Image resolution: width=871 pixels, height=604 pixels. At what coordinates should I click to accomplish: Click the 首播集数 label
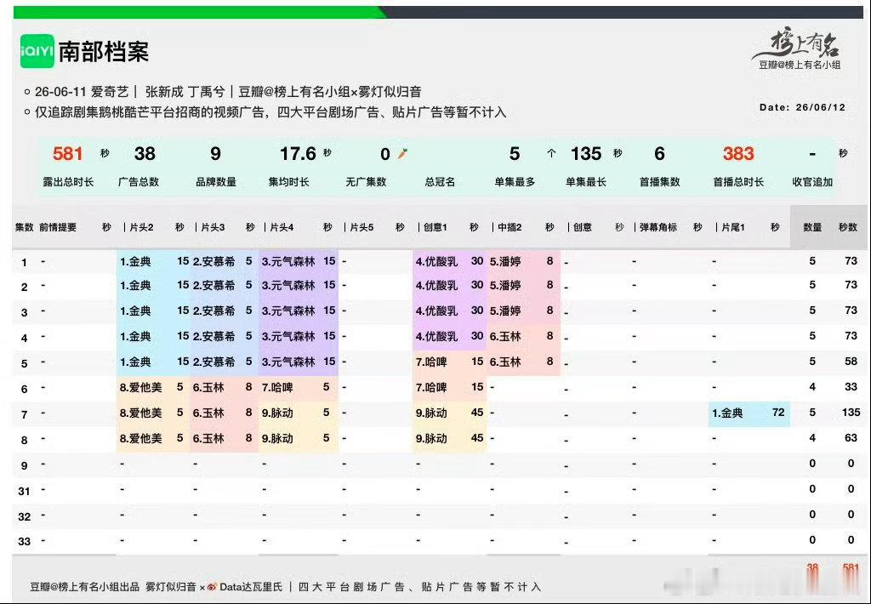coord(659,182)
